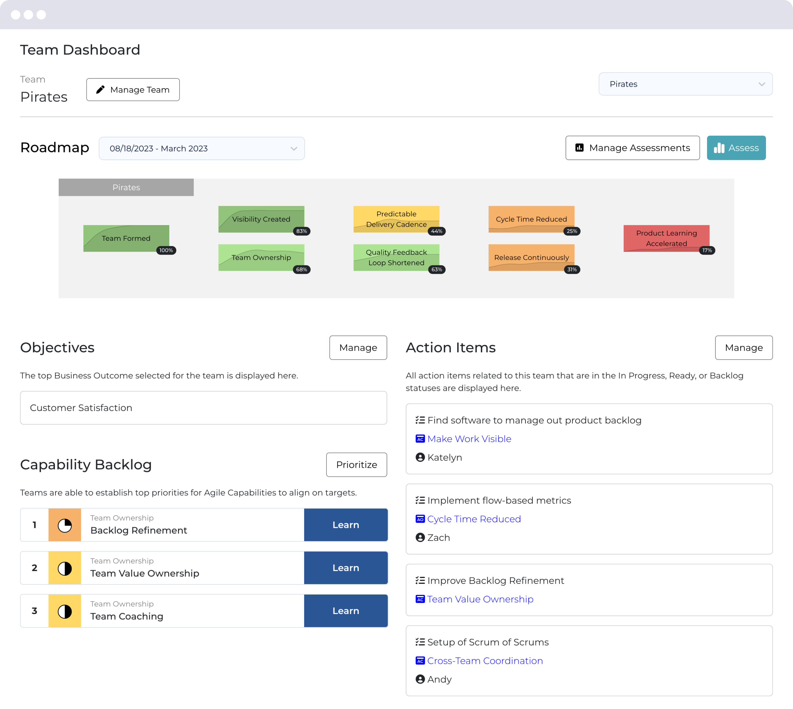
Task: Click the chart icon in Manage Assessments
Action: click(579, 148)
